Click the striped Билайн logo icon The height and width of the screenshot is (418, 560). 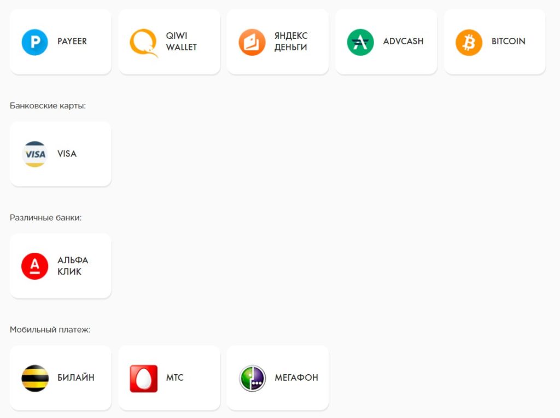point(35,378)
